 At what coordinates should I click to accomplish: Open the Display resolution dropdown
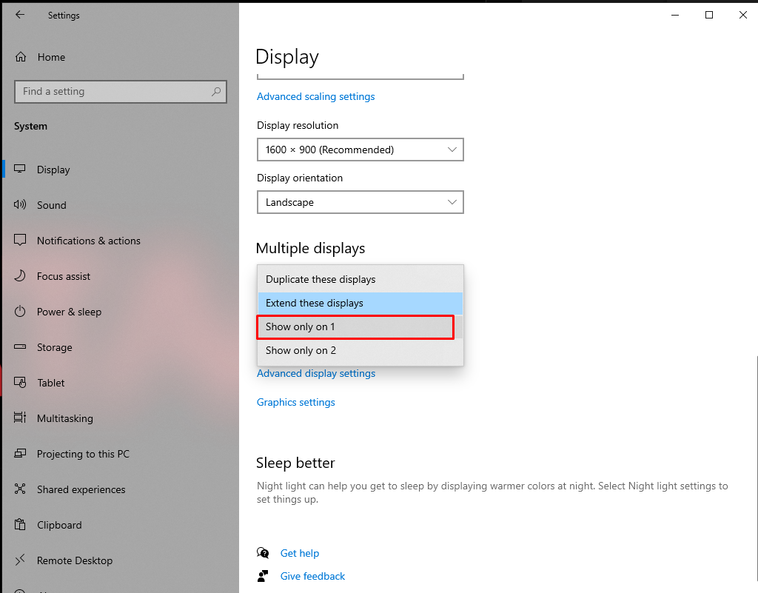point(360,150)
